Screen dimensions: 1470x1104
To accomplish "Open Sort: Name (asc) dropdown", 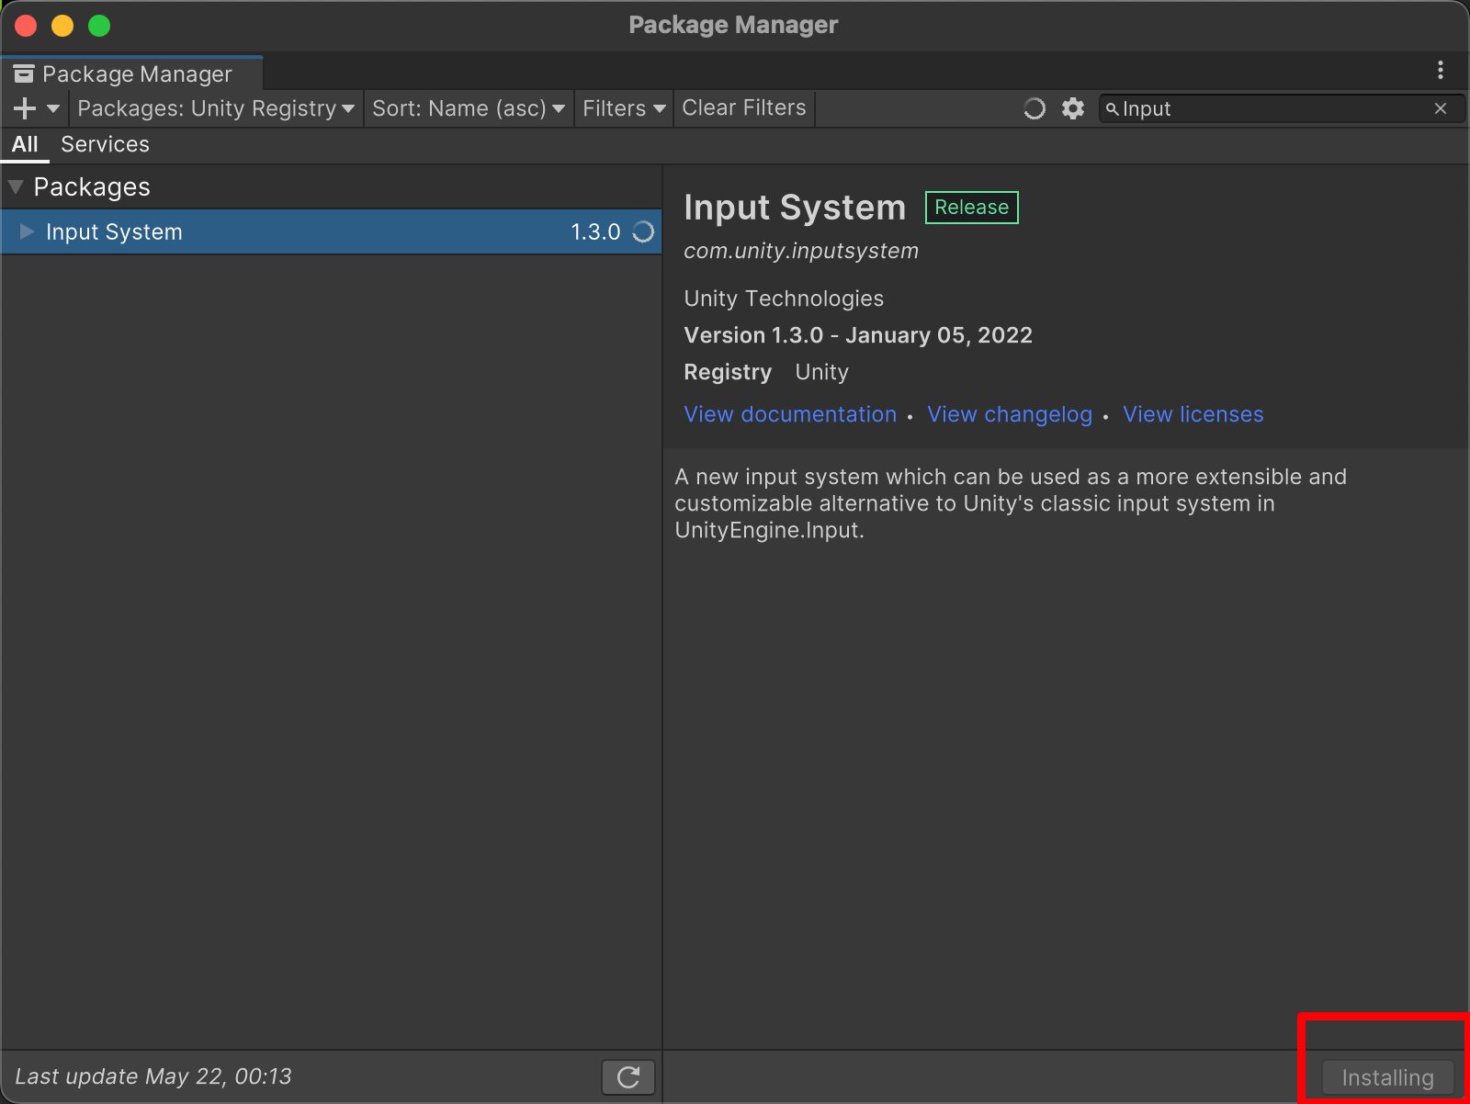I will tap(469, 108).
